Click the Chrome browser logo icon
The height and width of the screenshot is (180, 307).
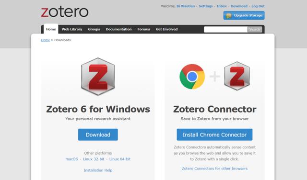(x=192, y=77)
